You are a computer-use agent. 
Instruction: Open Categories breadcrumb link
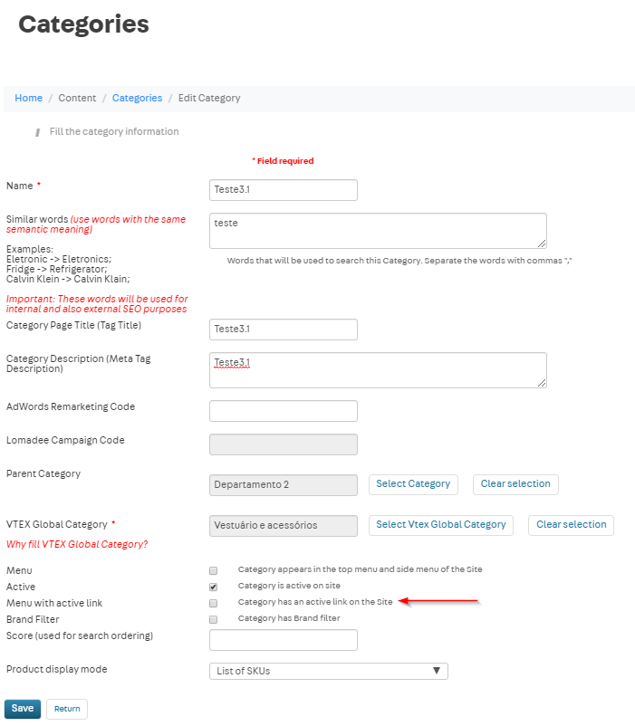coord(137,98)
